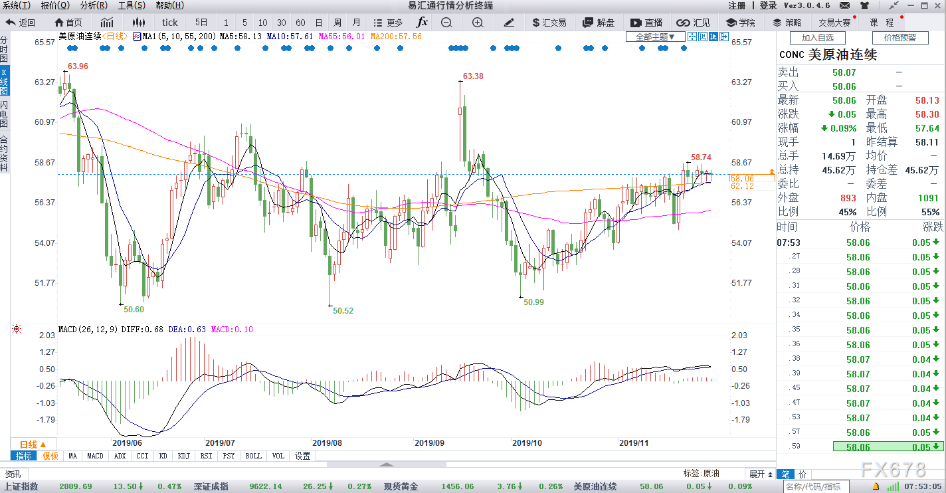Select the tick period
This screenshot has height=493, width=946.
(x=170, y=23)
